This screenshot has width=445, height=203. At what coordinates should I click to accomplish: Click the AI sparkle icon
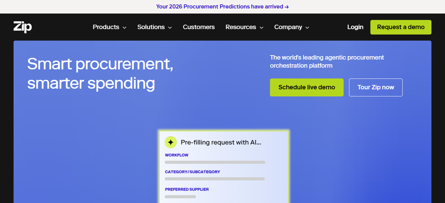(x=171, y=142)
